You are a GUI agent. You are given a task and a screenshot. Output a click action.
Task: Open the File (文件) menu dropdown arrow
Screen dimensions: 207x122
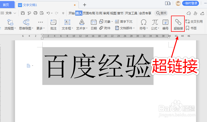(x=15, y=13)
